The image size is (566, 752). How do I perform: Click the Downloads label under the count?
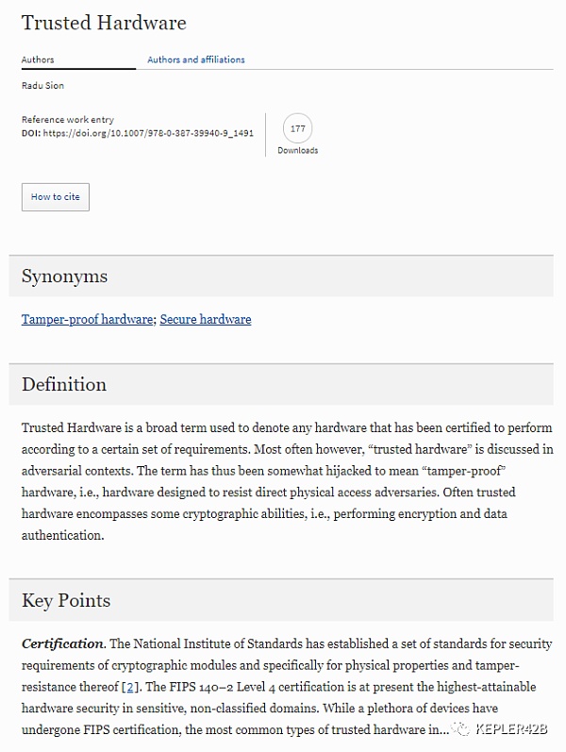(297, 151)
